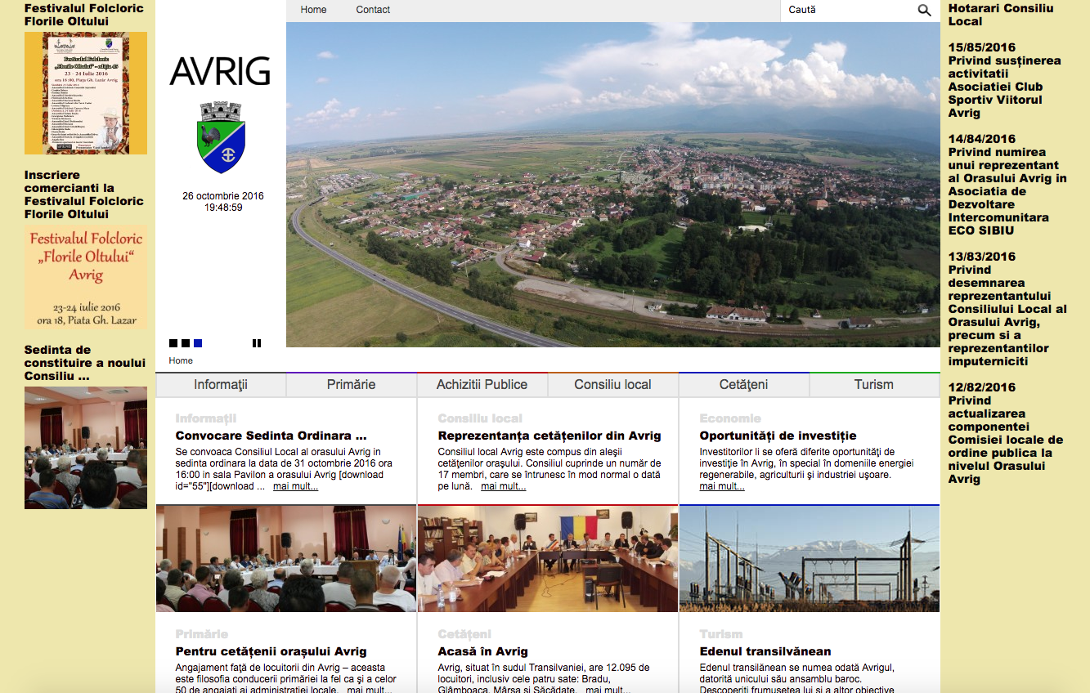Open the Achizitii Publice menu tab

pos(482,385)
